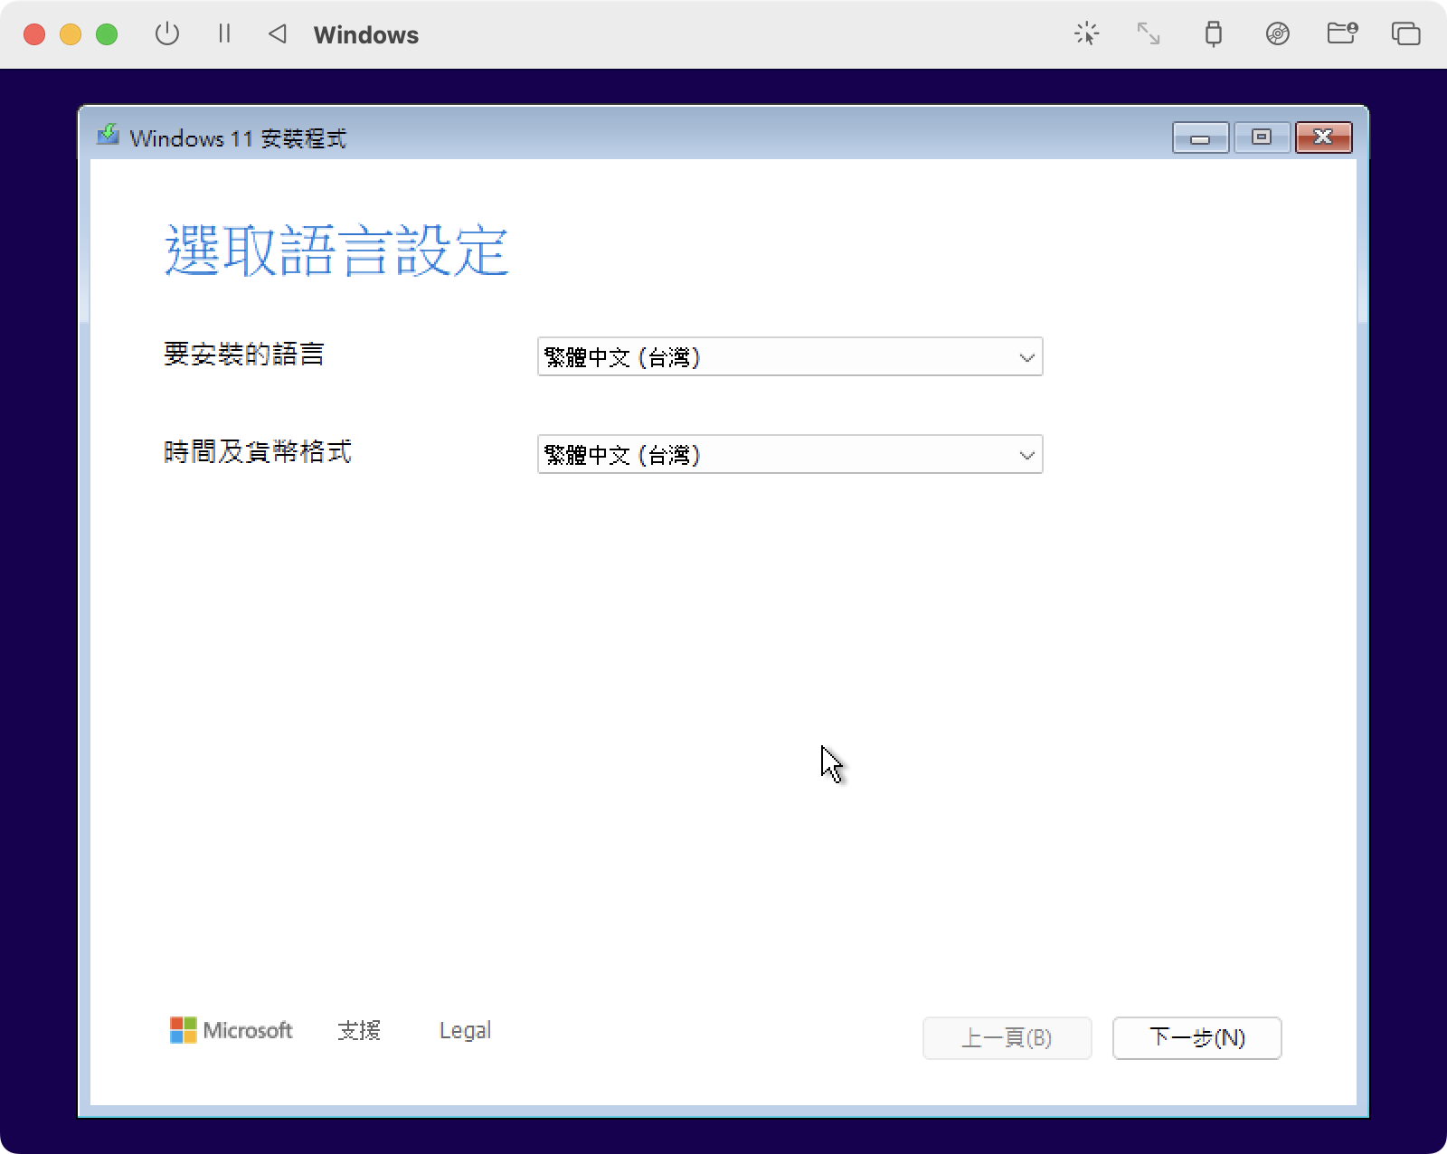The height and width of the screenshot is (1154, 1447).
Task: Open USB devices icon
Action: click(x=1214, y=34)
